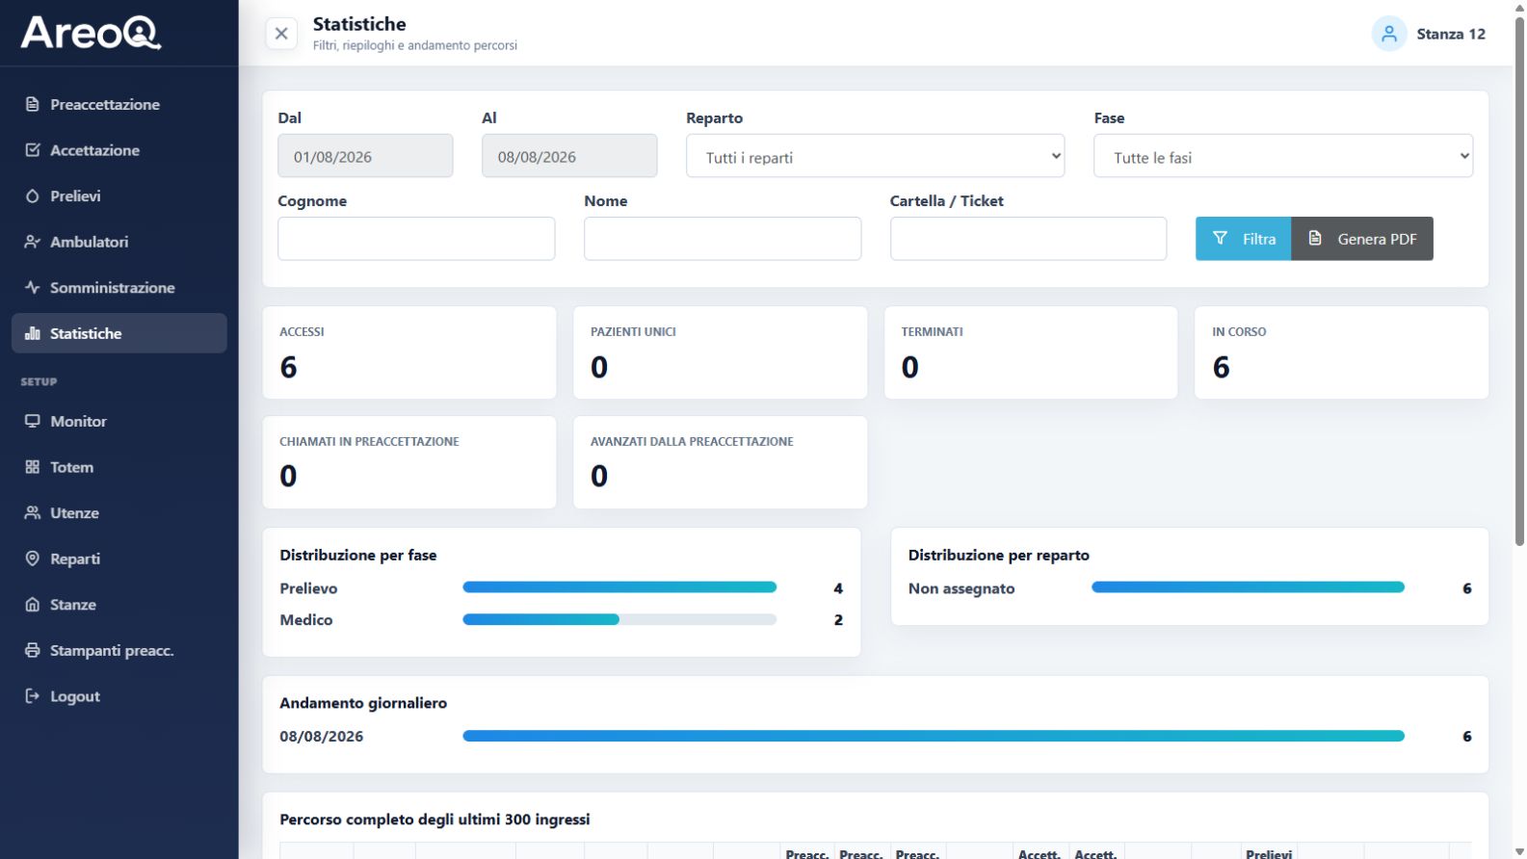Screen dimensions: 1527x859
Task: Open Ambulatori menu item
Action: click(x=119, y=242)
